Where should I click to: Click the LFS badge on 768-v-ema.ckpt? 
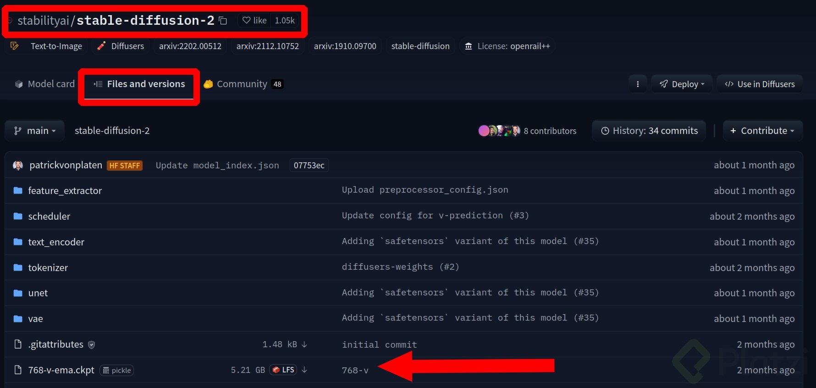(x=283, y=370)
